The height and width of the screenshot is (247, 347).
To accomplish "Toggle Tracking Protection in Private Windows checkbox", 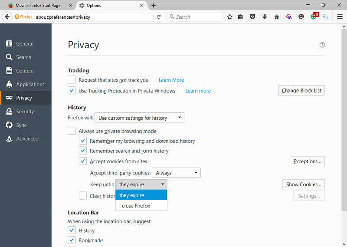I will tap(72, 91).
